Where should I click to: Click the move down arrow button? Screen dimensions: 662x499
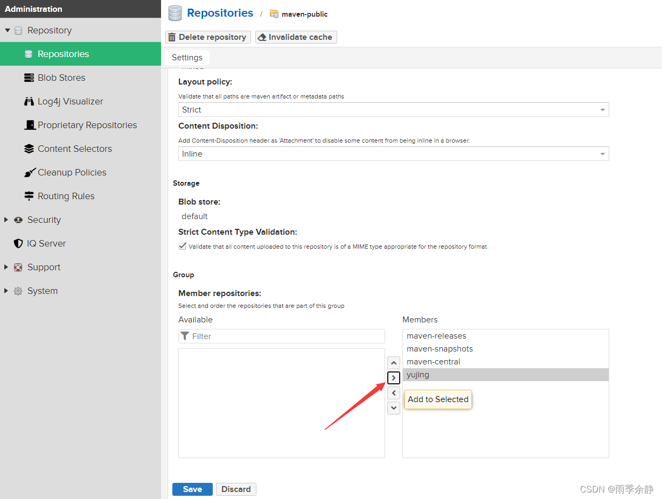394,408
